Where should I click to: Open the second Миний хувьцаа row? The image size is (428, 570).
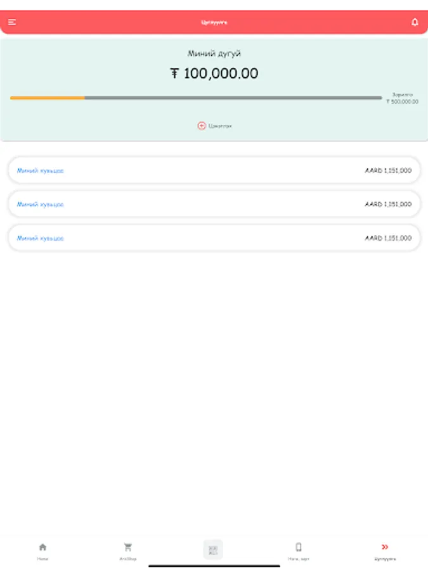(x=214, y=205)
